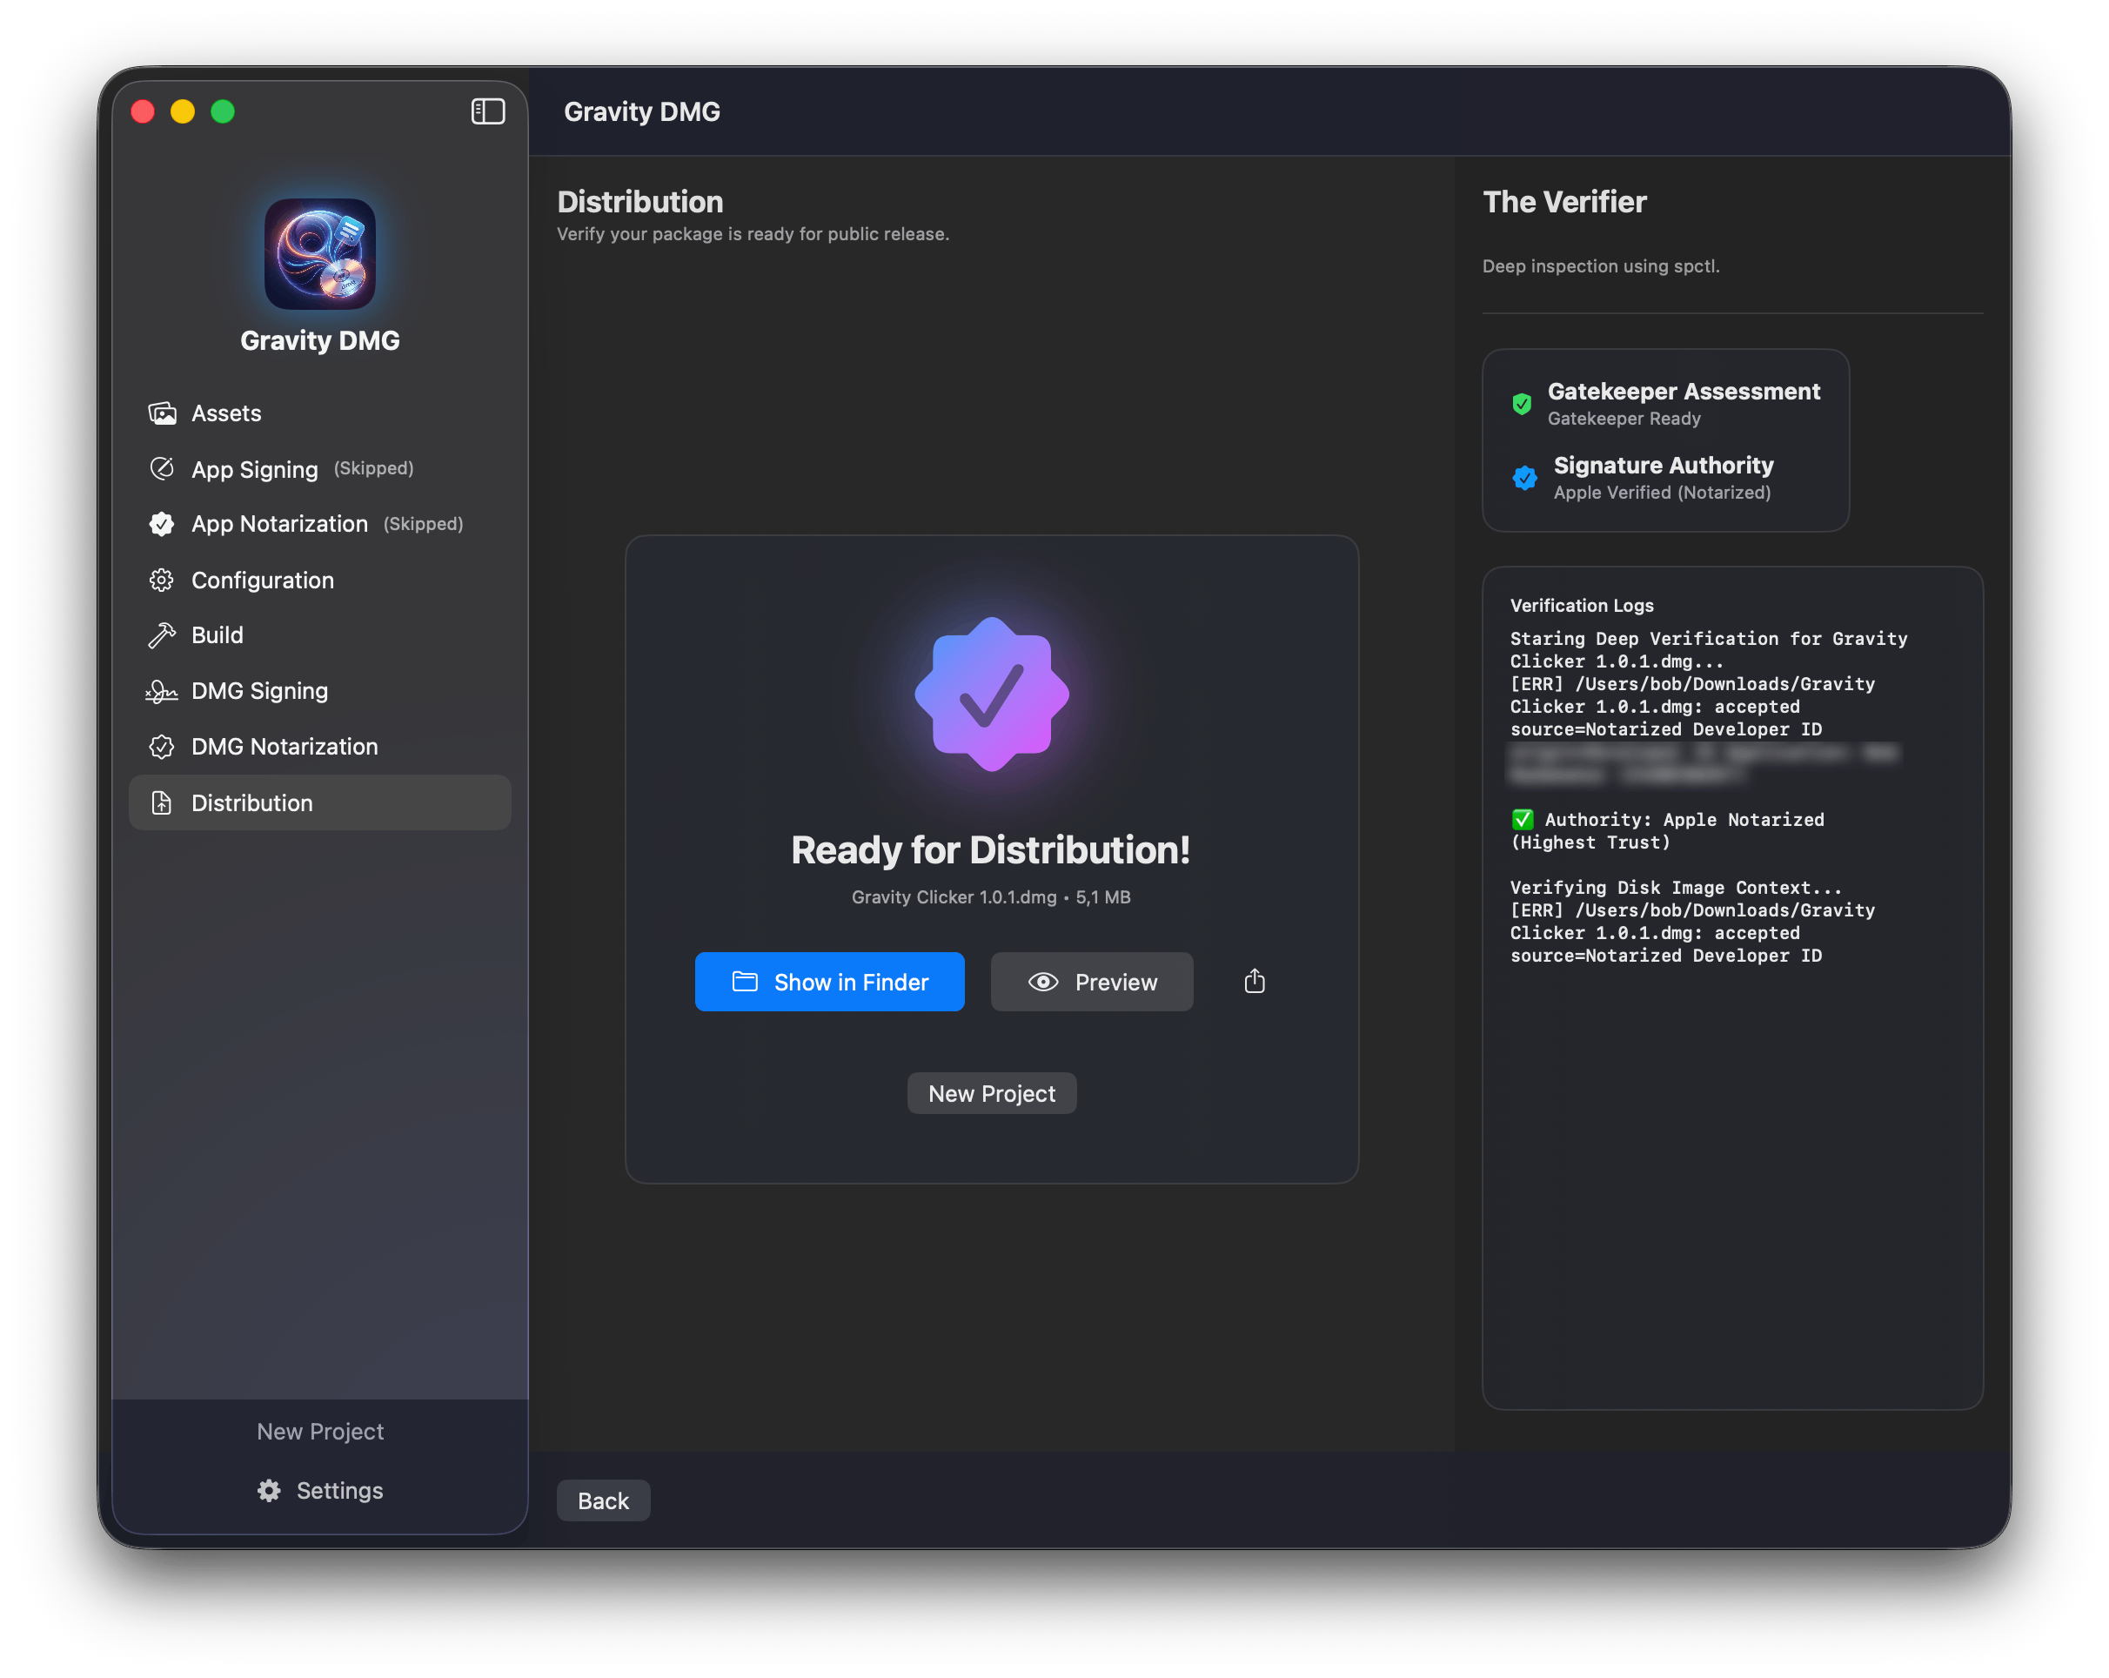The height and width of the screenshot is (1678, 2109).
Task: Click New Project in the center card
Action: click(x=991, y=1094)
